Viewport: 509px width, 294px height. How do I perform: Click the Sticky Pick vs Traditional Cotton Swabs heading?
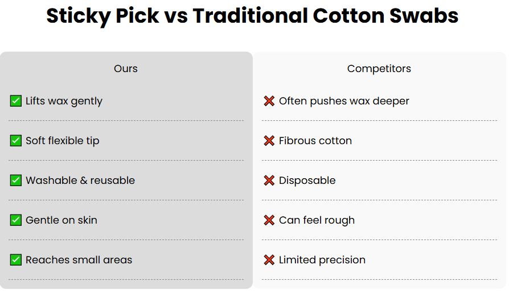pyautogui.click(x=252, y=16)
